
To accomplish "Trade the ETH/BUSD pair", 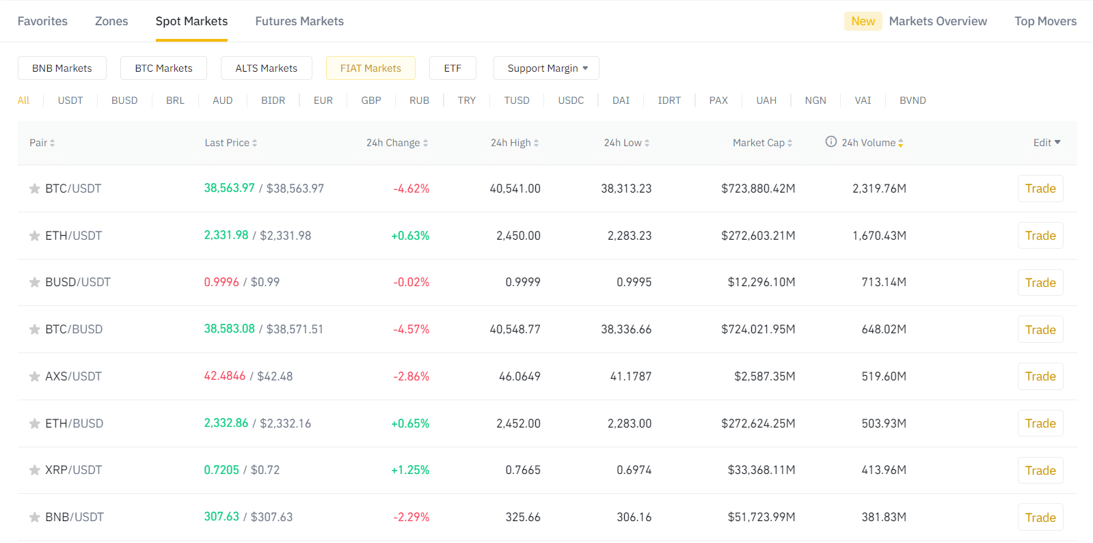I will click(x=1040, y=423).
